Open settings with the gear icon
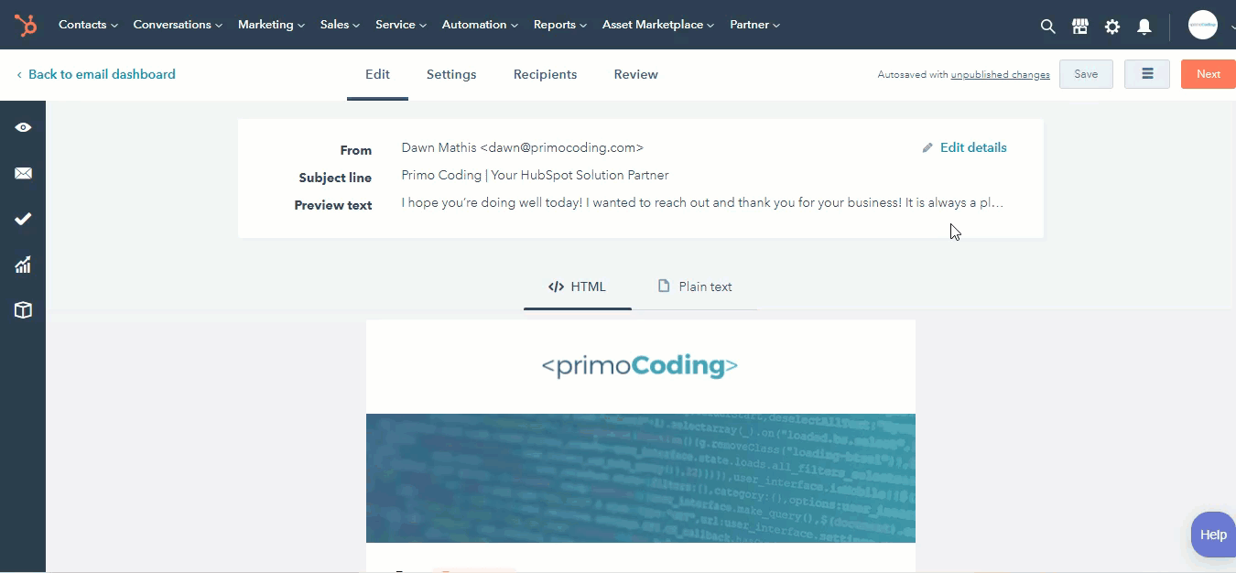 [x=1111, y=27]
